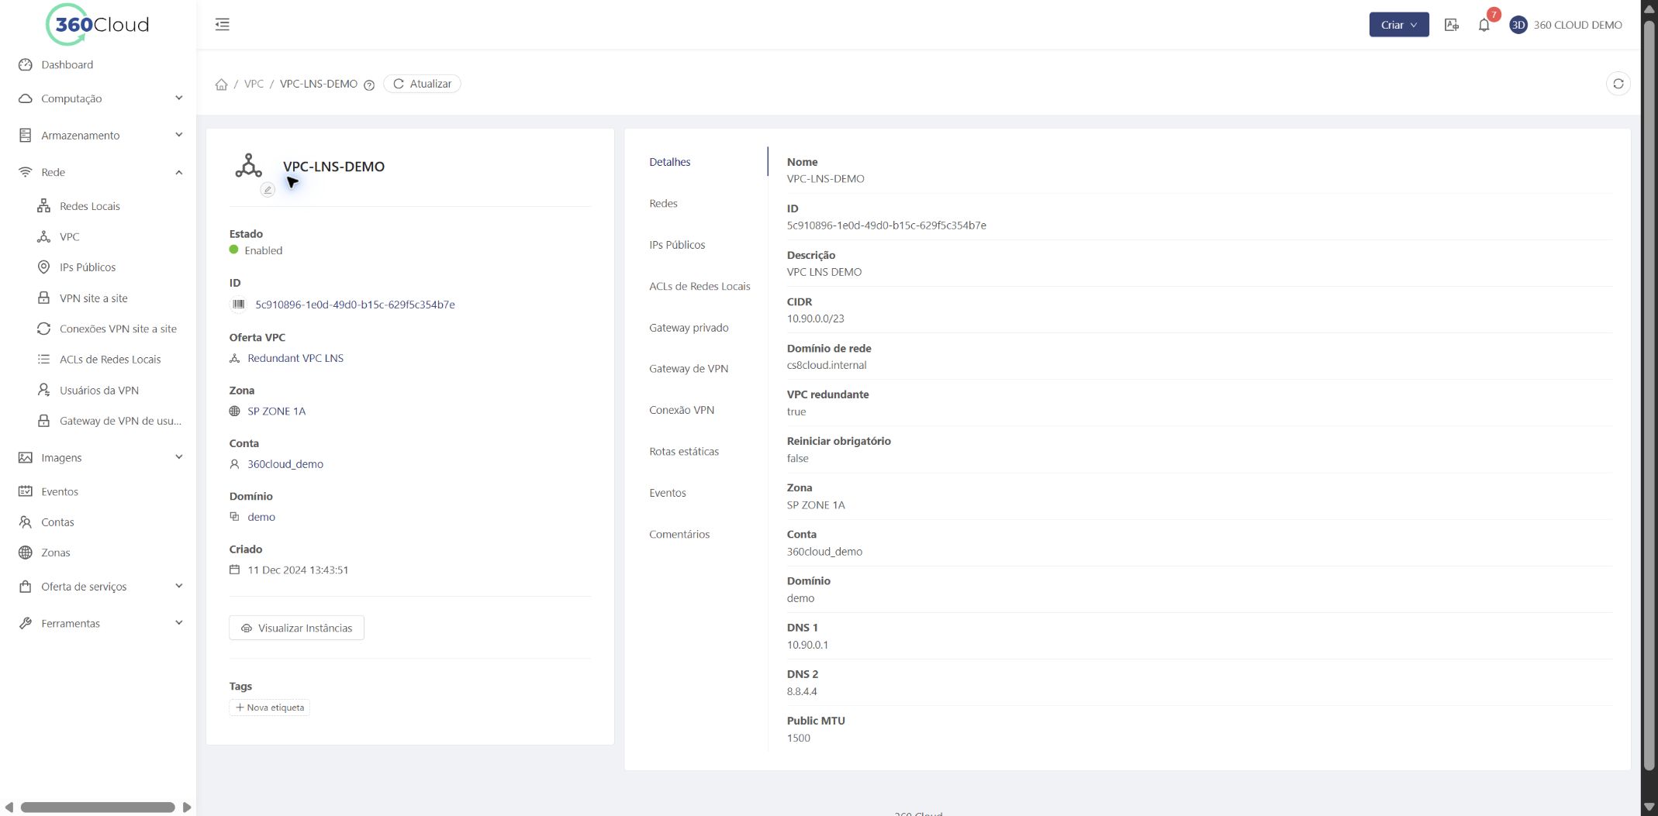Switch to the IPs Públicos tab
The width and height of the screenshot is (1658, 816).
(x=677, y=245)
